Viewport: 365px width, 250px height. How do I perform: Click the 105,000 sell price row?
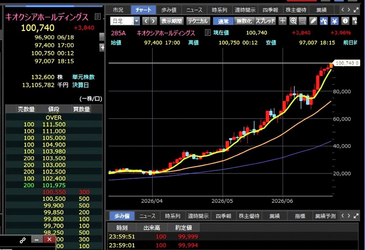pyautogui.click(x=54, y=138)
